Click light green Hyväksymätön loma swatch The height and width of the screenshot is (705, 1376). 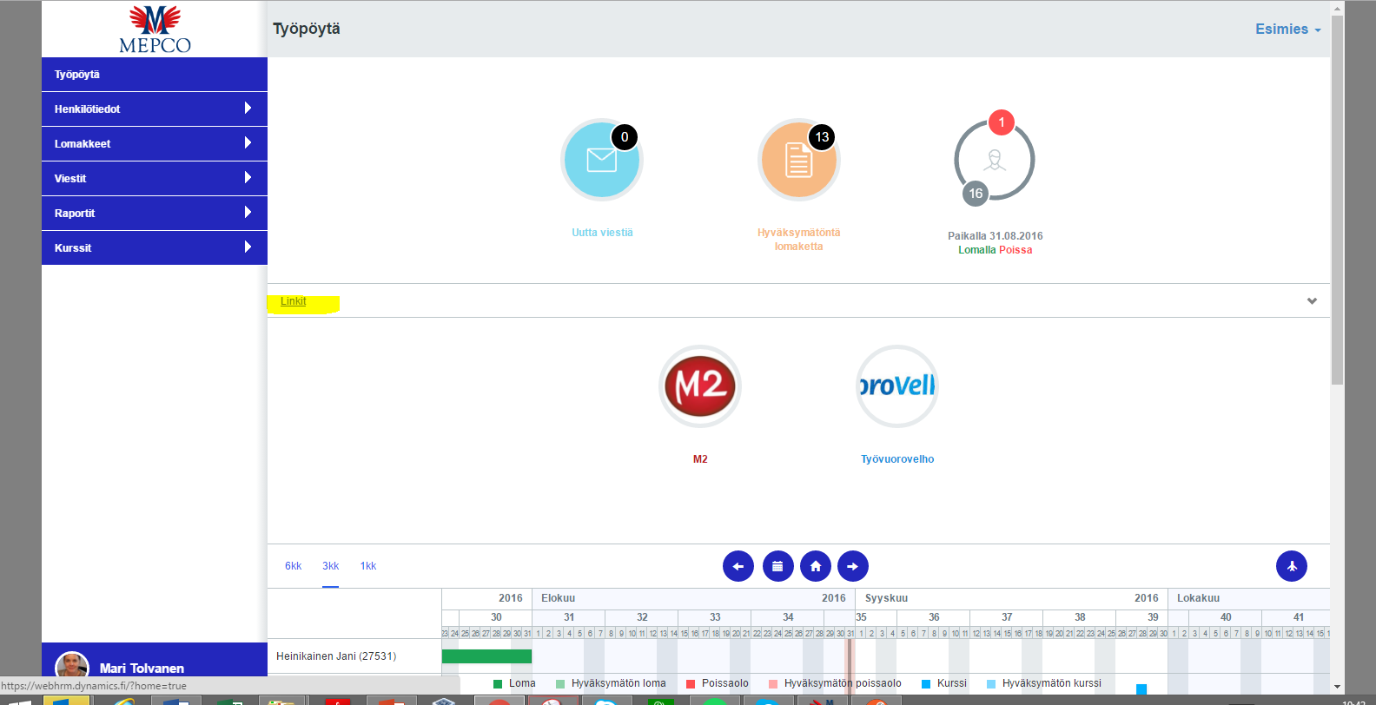pos(560,684)
